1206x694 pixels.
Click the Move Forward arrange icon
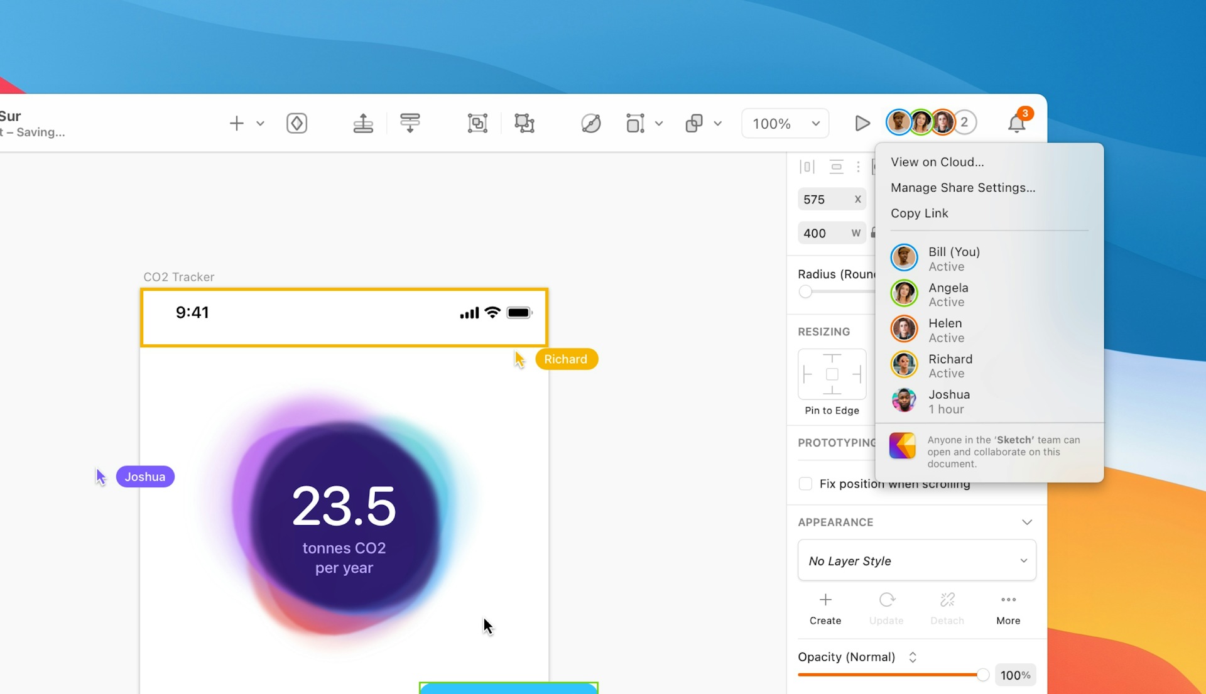coord(364,123)
